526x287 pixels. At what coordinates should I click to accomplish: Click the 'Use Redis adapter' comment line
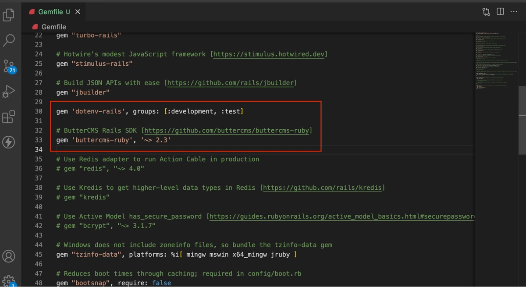157,159
